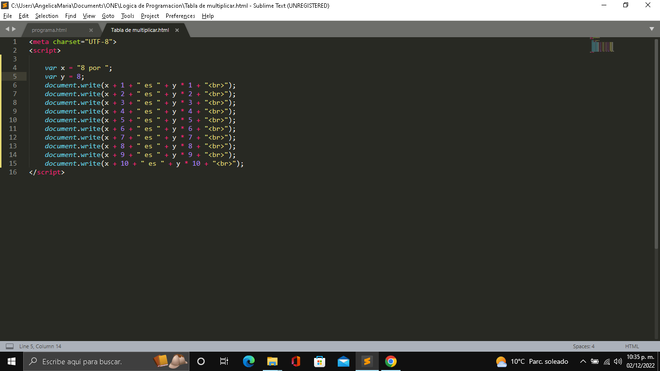
Task: Open the tab list dropdown arrow
Action: 652,29
